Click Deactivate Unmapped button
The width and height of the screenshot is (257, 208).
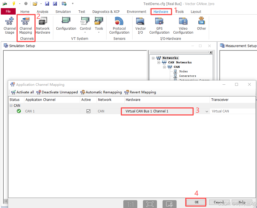click(57, 92)
